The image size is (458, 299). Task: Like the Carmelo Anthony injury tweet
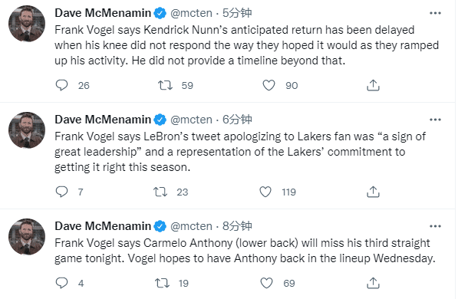coord(266,283)
